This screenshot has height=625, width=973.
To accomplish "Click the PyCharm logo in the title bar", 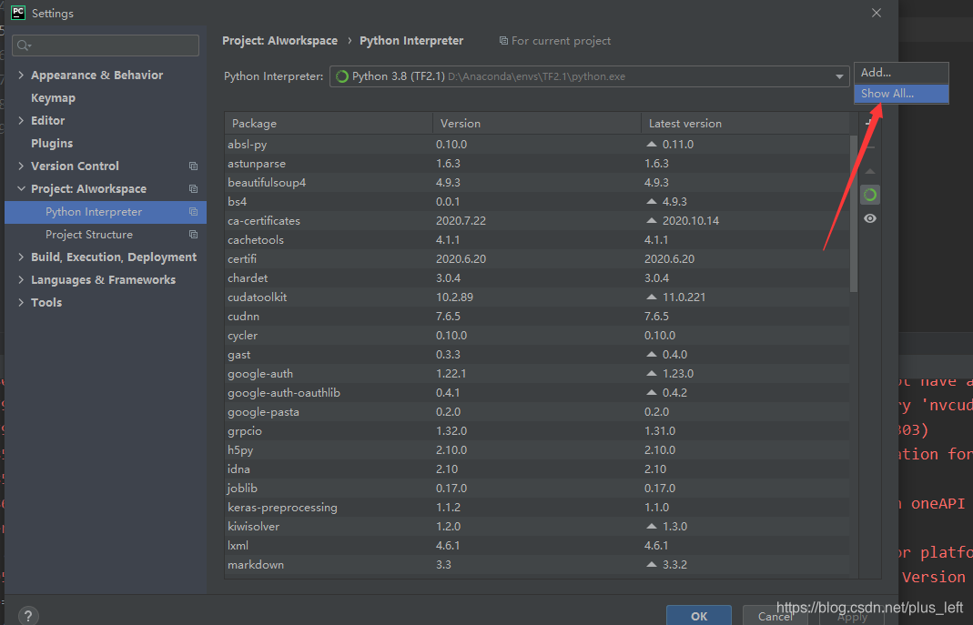I will pyautogui.click(x=18, y=13).
